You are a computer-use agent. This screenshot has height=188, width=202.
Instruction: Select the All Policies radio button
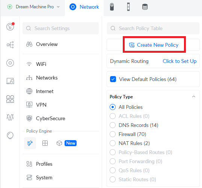tap(113, 107)
